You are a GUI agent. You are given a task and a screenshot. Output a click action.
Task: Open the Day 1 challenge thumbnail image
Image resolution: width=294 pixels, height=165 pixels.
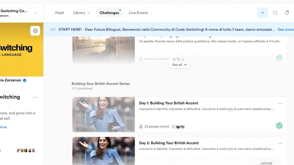[x=103, y=115]
